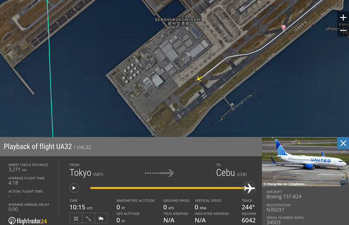Zoom out the map with minus

343,30
